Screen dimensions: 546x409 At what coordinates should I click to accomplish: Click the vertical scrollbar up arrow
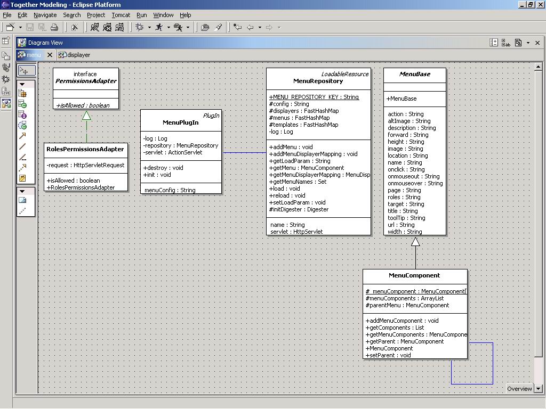coord(539,67)
